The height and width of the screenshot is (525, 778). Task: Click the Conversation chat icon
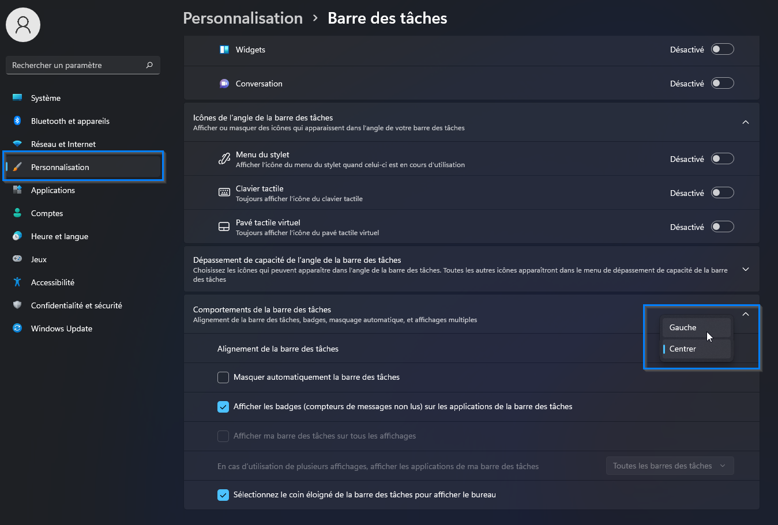224,84
